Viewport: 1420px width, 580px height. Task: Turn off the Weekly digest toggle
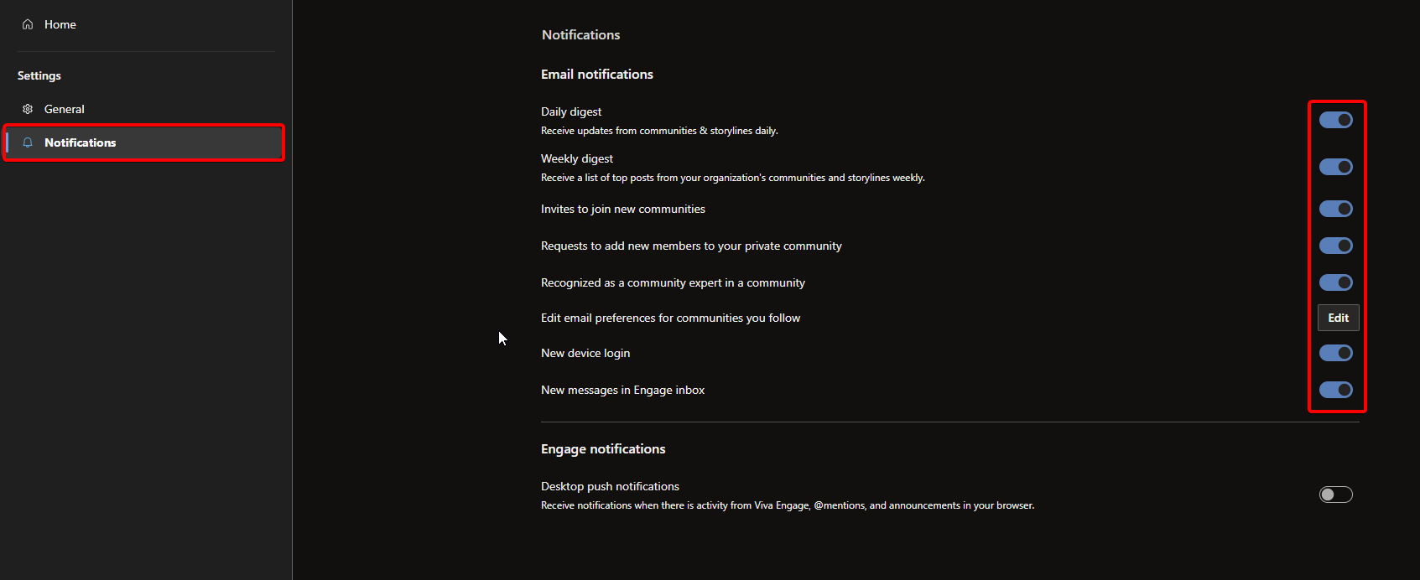point(1335,167)
